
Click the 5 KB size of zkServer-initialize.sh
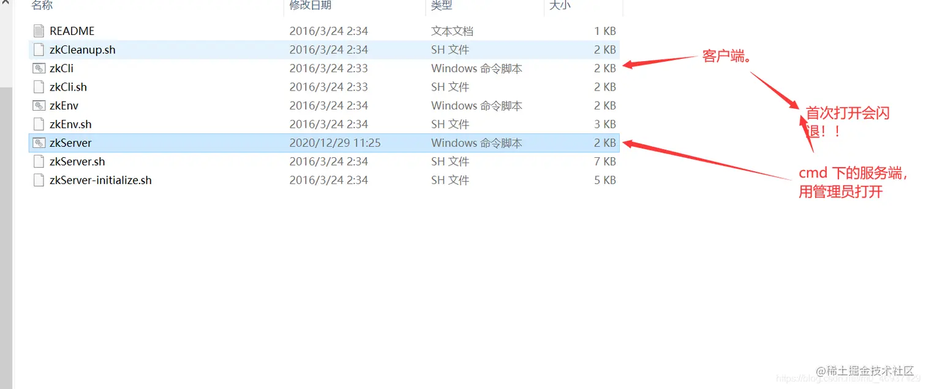pos(605,180)
